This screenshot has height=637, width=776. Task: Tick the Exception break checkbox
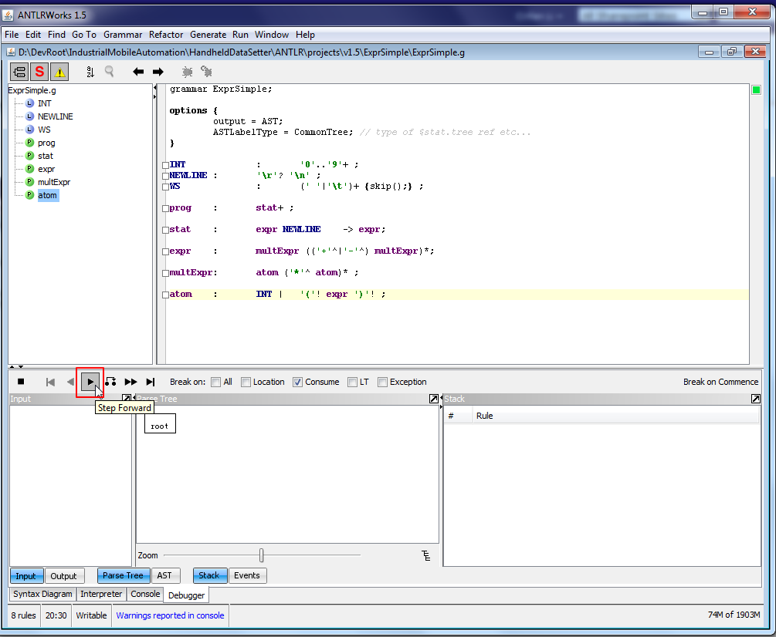[382, 382]
